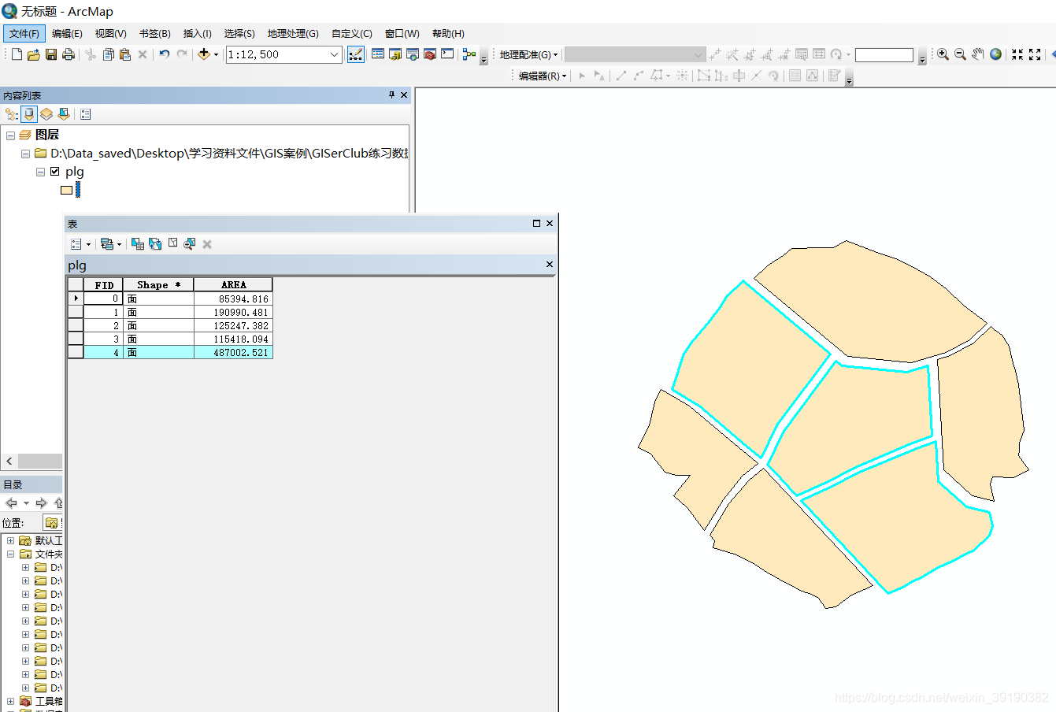
Task: Open the 书签(B) menu
Action: pos(154,33)
